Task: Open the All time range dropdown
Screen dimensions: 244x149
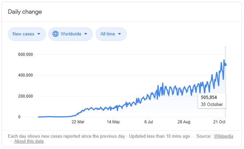Action: (111, 34)
